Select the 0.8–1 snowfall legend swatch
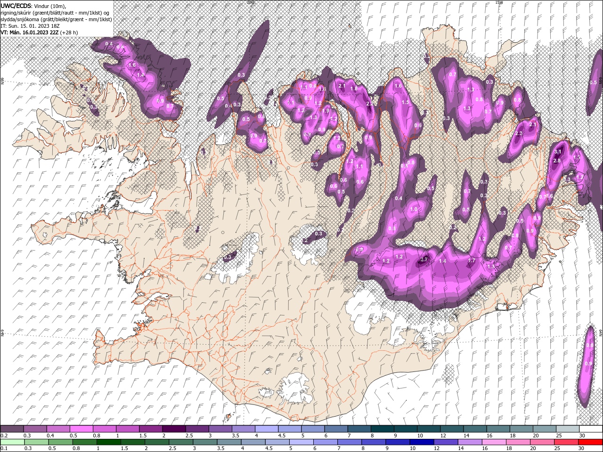603x452 pixels. coord(104,429)
